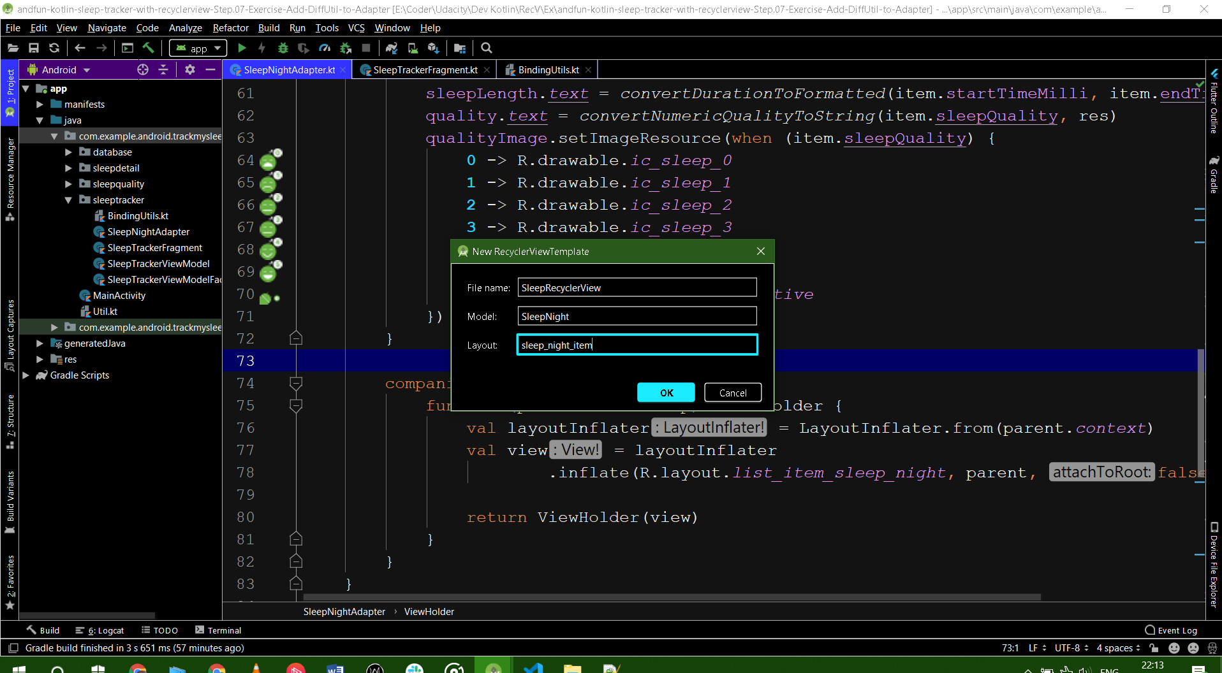Image resolution: width=1222 pixels, height=673 pixels.
Task: Click the Model input field
Action: (x=637, y=316)
